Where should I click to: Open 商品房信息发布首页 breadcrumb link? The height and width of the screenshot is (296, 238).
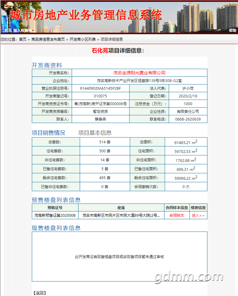click(48, 39)
